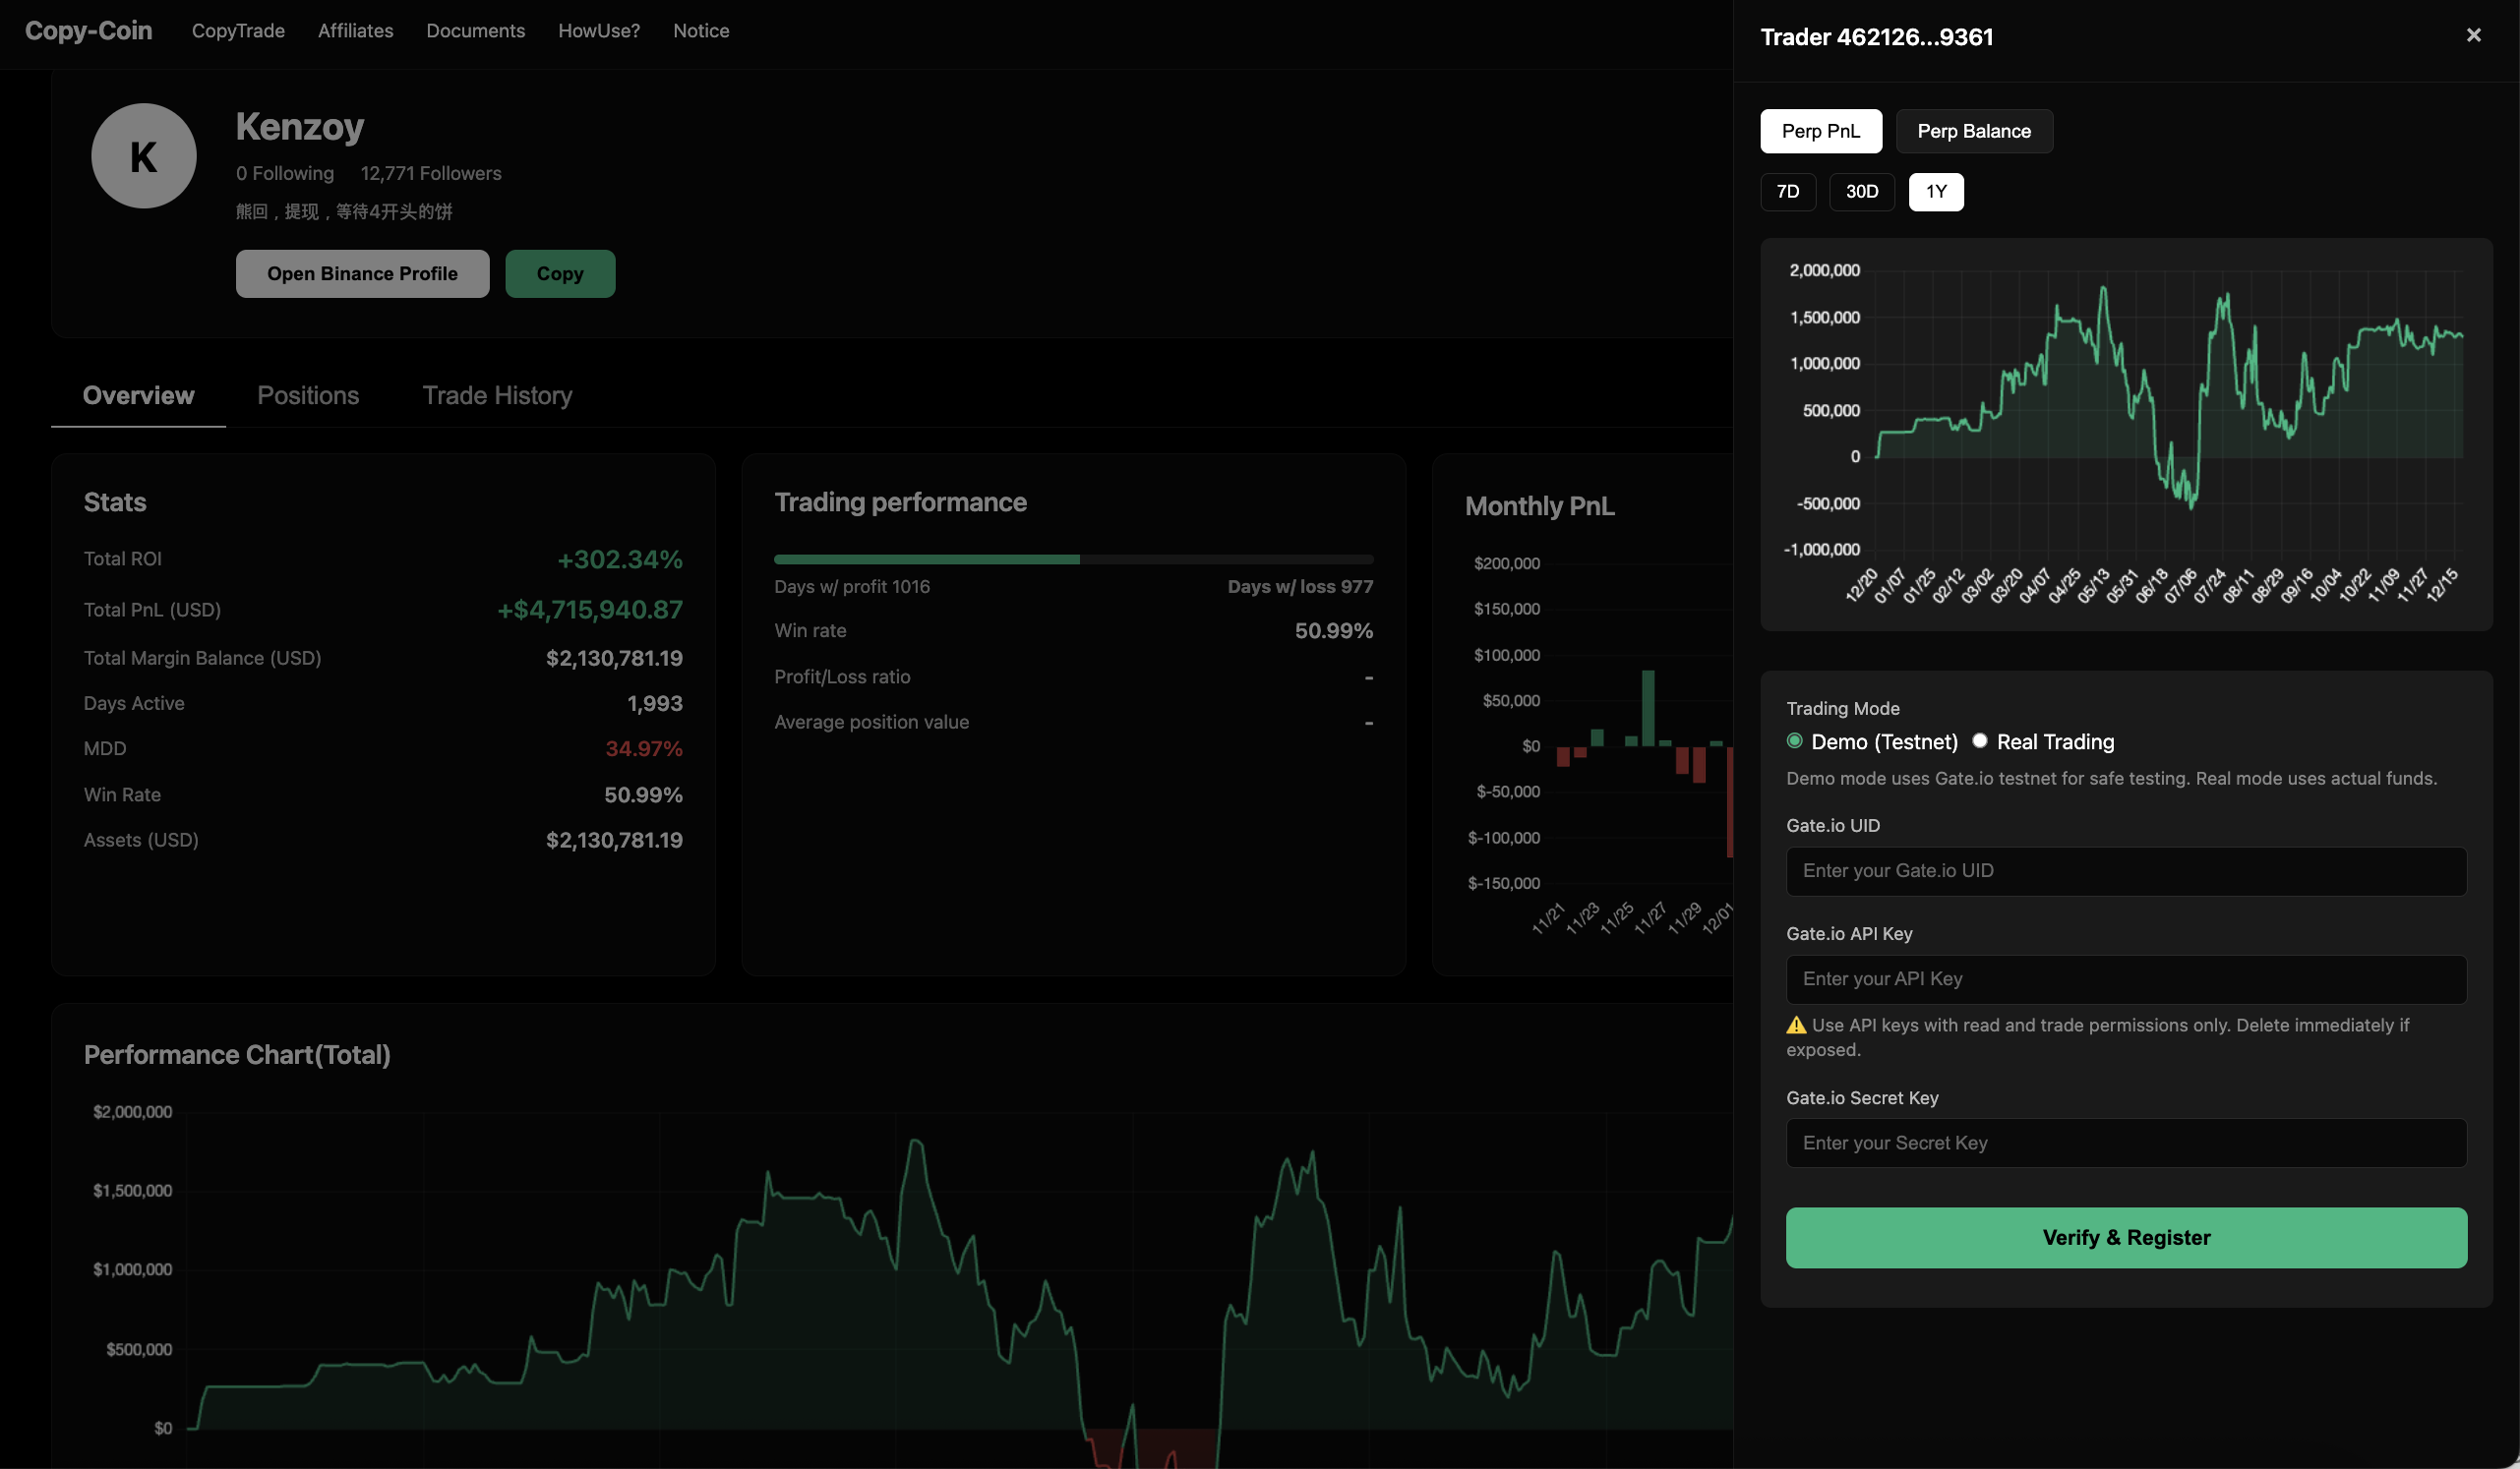Select the 30D time range
The height and width of the screenshot is (1469, 2520).
coord(1861,191)
